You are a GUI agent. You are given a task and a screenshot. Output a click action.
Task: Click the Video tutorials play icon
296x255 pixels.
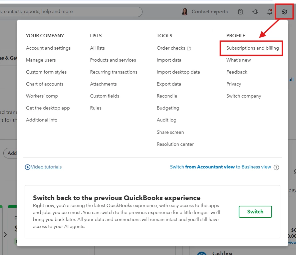pos(28,167)
